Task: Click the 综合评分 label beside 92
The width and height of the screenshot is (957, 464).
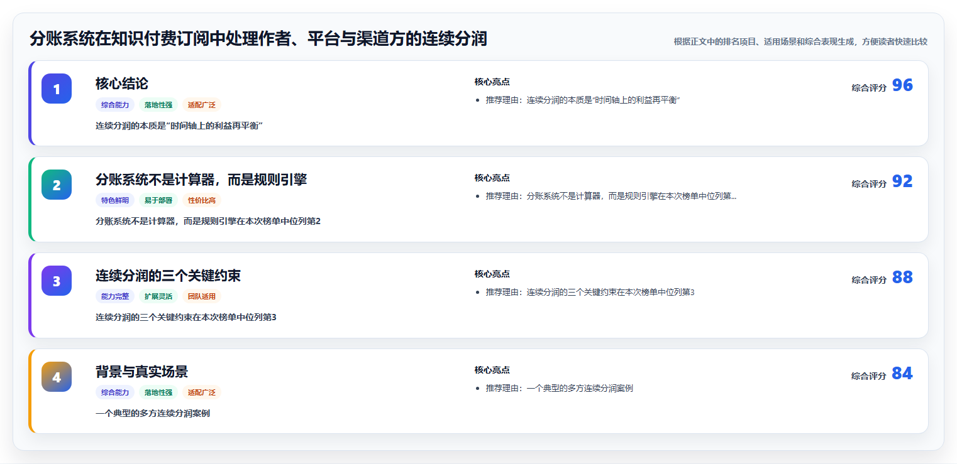Action: pos(869,184)
